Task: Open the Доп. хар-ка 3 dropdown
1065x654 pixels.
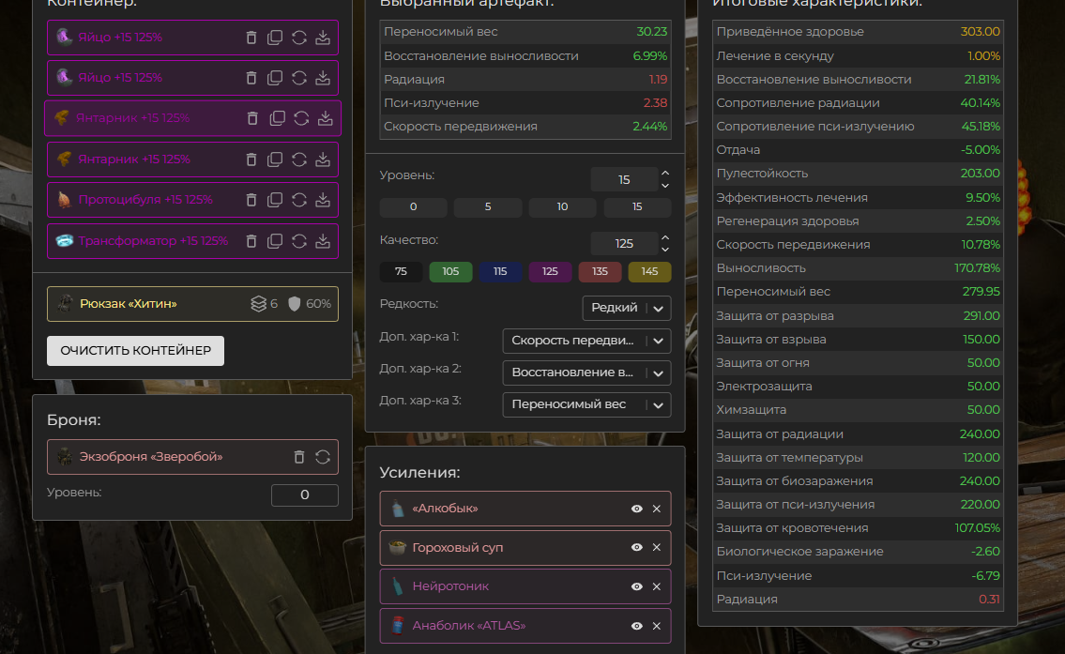Action: pyautogui.click(x=586, y=404)
